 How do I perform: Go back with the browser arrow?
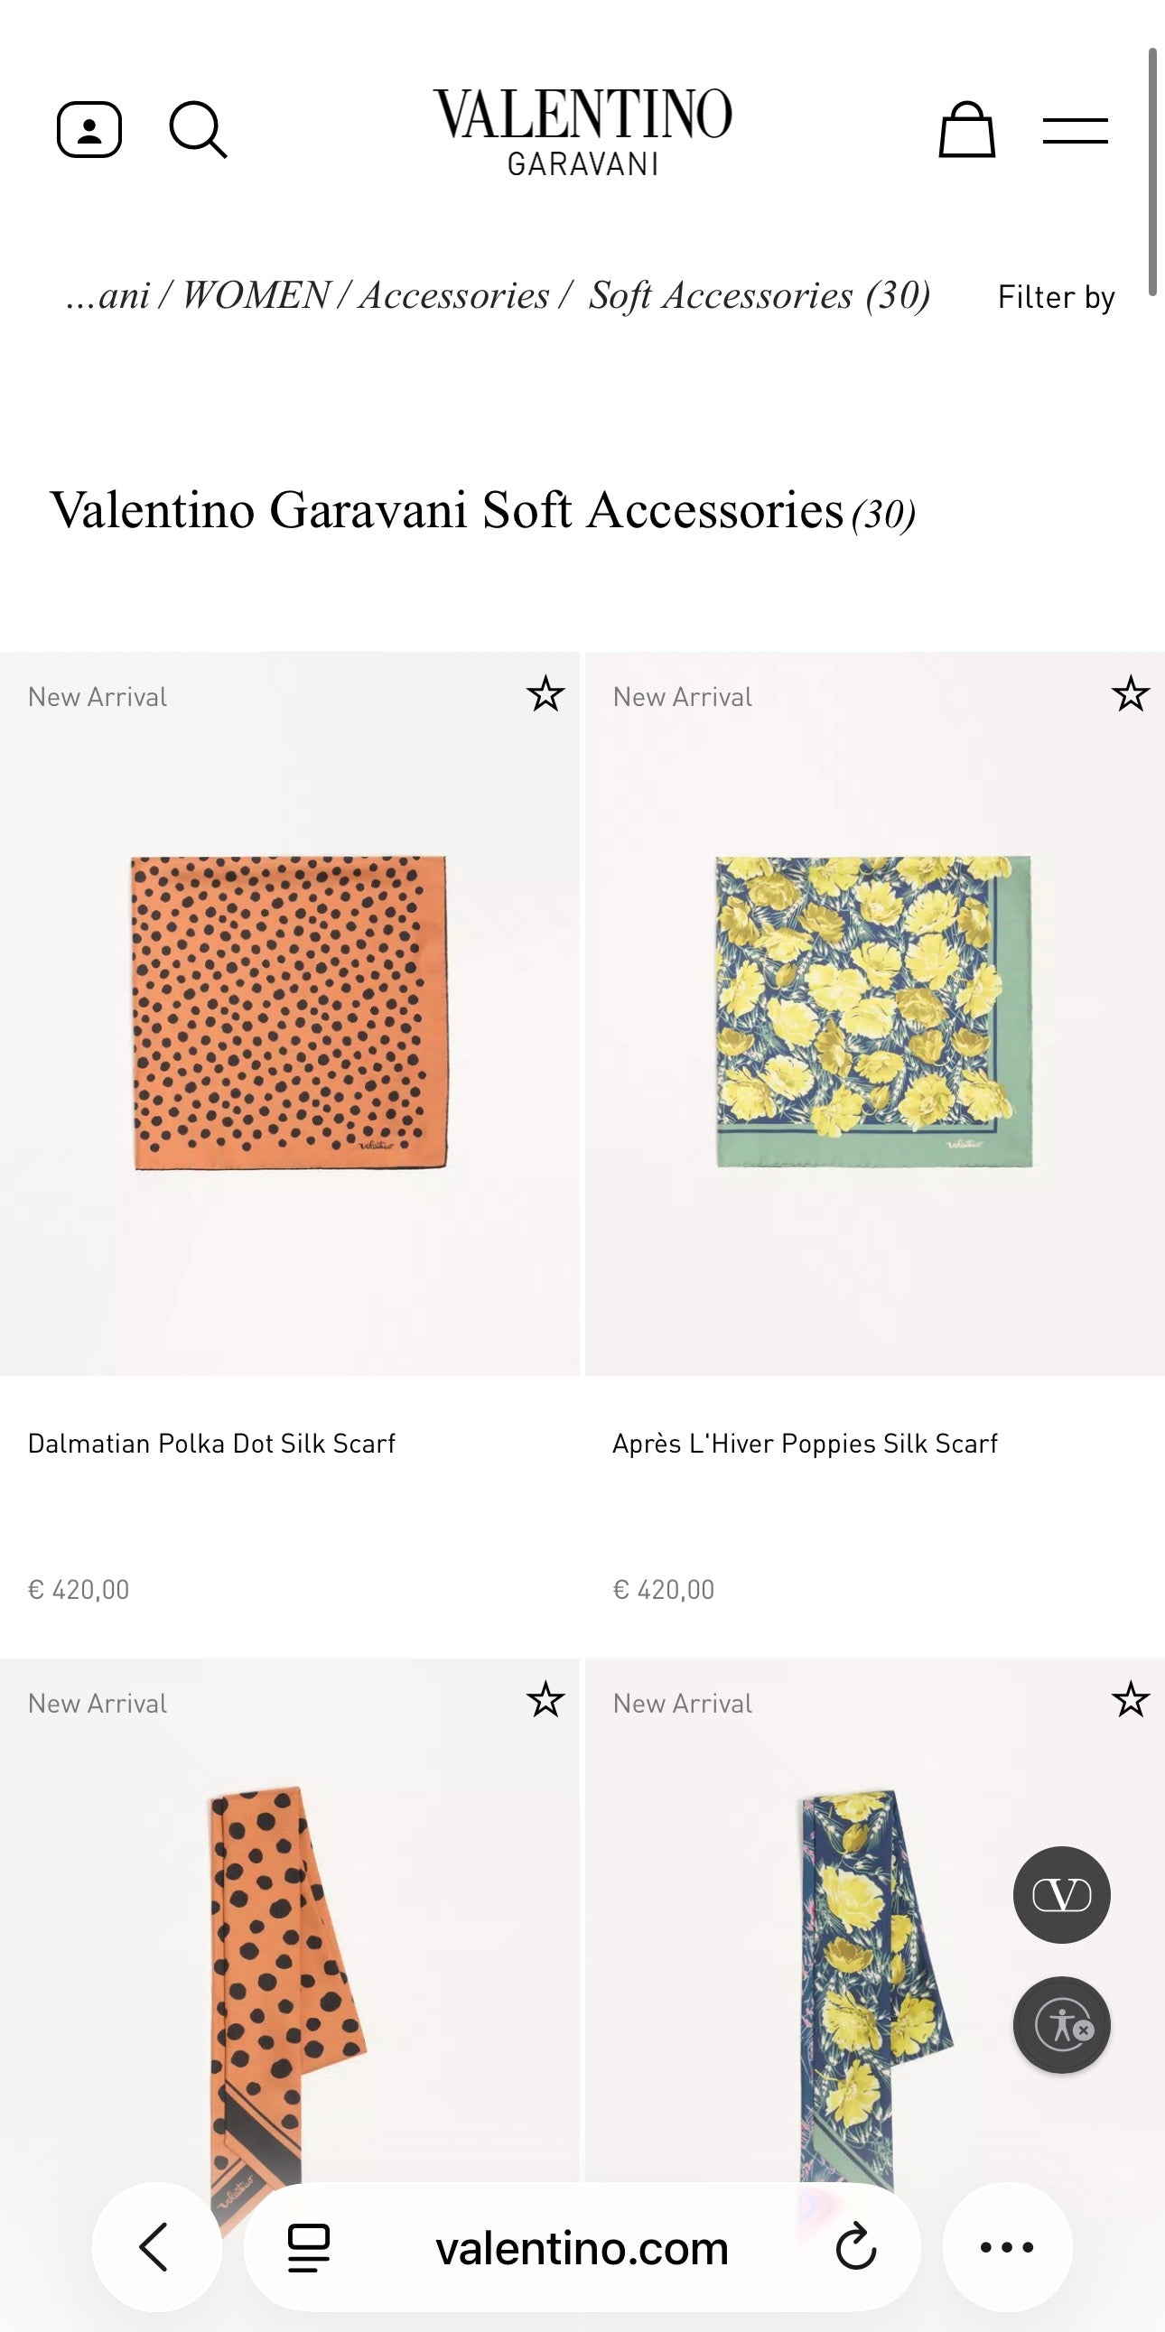coord(155,2247)
